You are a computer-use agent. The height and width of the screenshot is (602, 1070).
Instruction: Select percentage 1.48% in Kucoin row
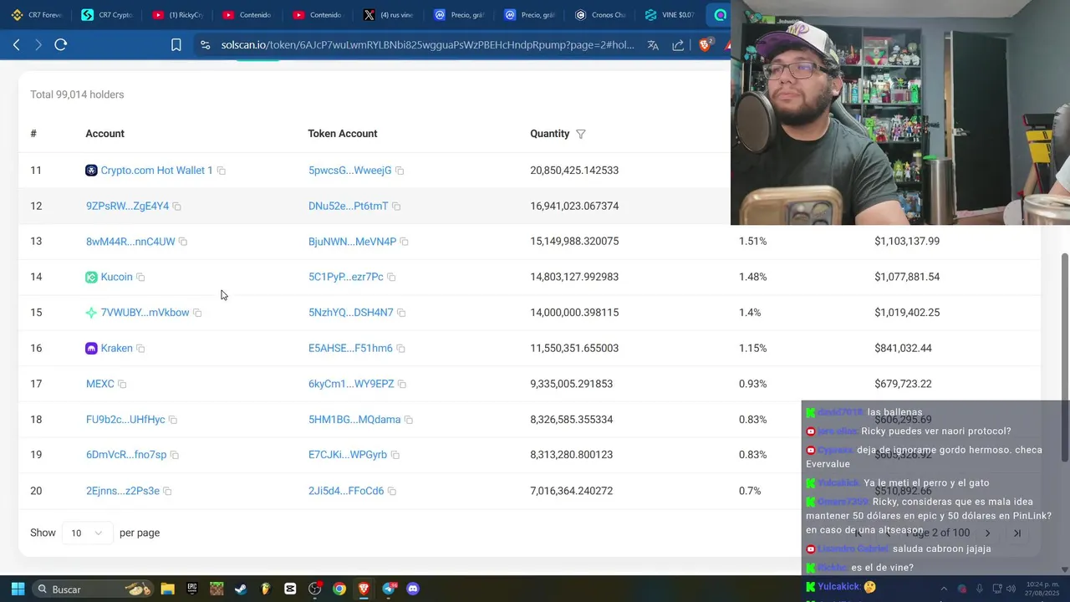(752, 277)
